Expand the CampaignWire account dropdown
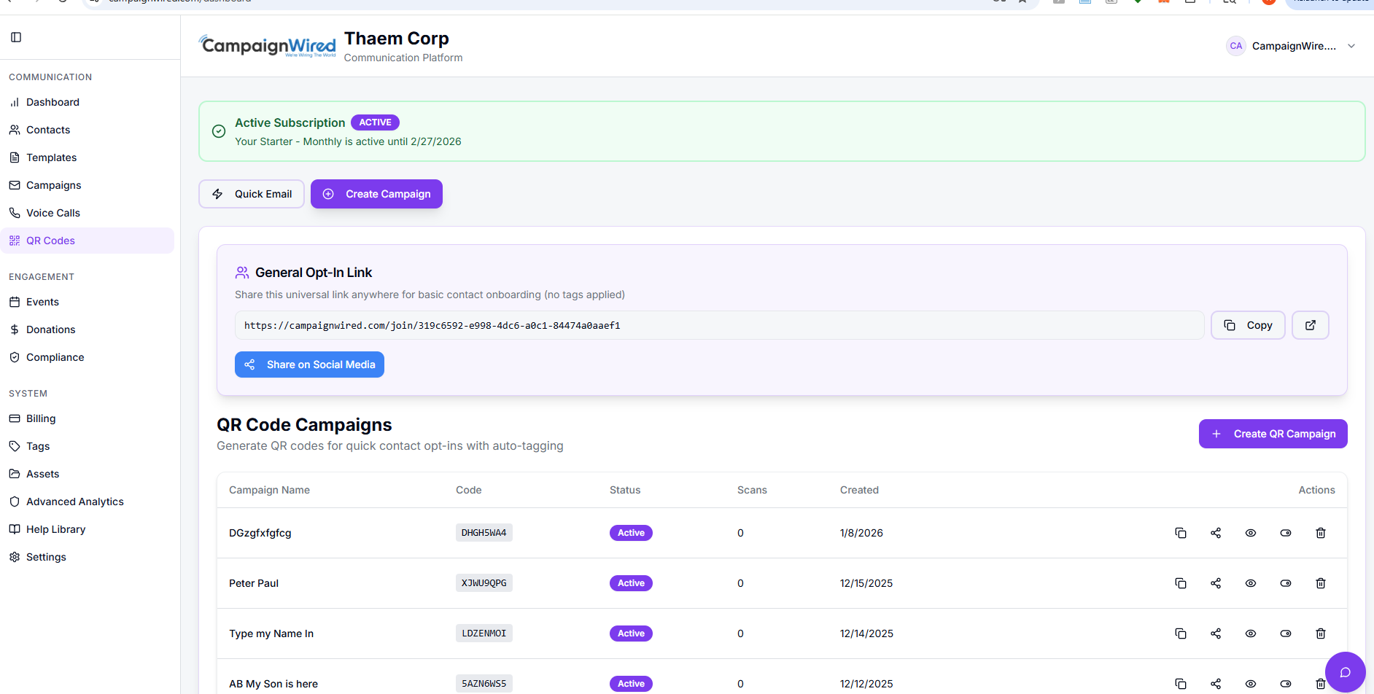Viewport: 1374px width, 694px height. (x=1291, y=46)
